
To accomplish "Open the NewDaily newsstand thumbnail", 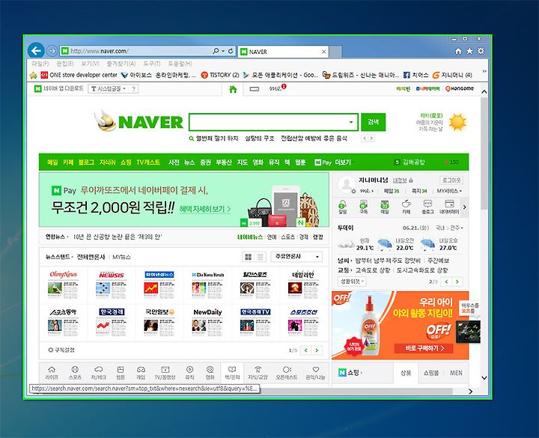I will pyautogui.click(x=207, y=322).
